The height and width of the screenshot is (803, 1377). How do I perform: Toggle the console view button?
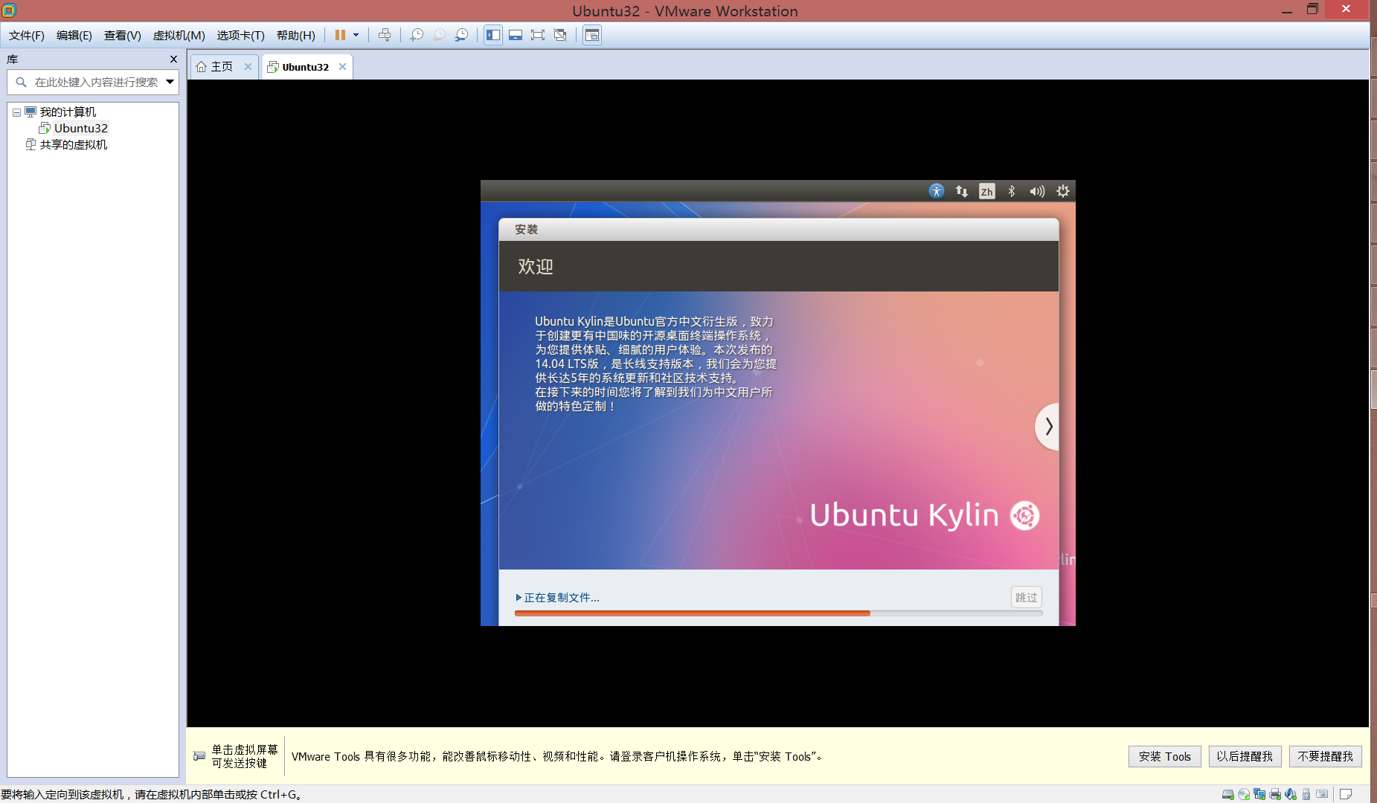click(x=592, y=35)
